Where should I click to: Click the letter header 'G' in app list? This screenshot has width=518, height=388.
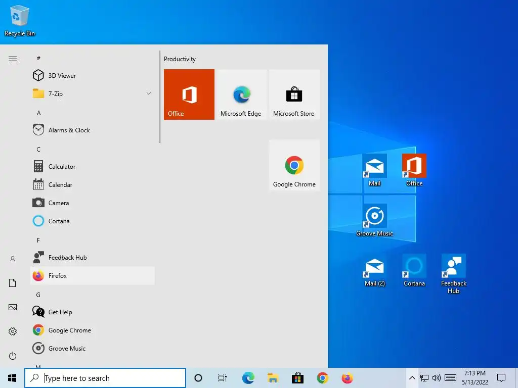[38, 295]
